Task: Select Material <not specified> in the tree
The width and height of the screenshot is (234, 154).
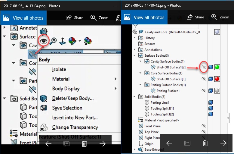Action: coord(162,120)
